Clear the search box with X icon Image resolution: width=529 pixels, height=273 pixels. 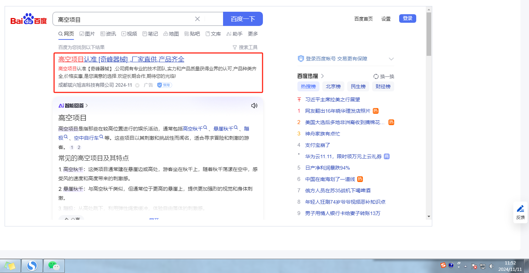197,19
